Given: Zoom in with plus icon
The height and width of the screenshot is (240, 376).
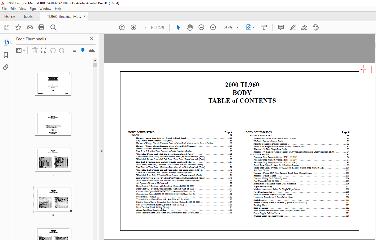Looking at the screenshot, I should tap(213, 27).
